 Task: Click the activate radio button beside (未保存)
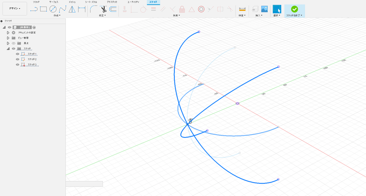pos(34,27)
